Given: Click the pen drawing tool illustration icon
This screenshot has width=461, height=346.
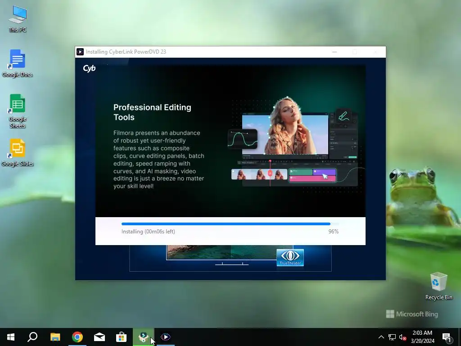Looking at the screenshot, I should click(343, 116).
